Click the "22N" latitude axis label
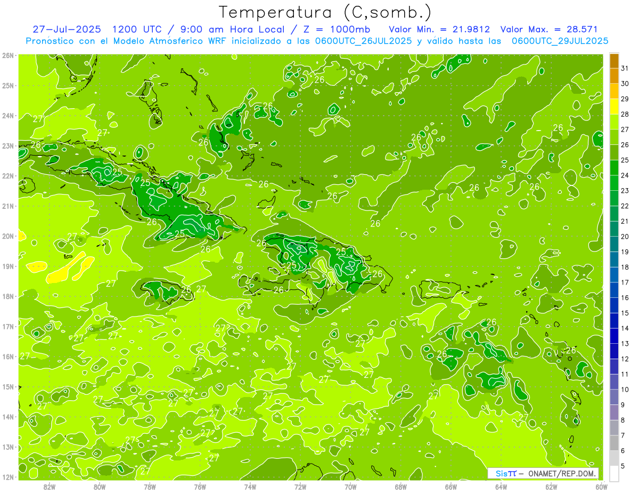639x494 pixels. tap(7, 176)
